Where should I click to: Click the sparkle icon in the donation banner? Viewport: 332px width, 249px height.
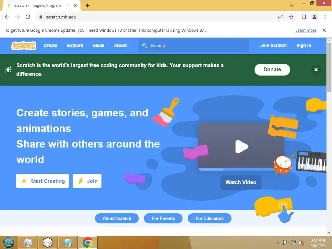[8, 70]
